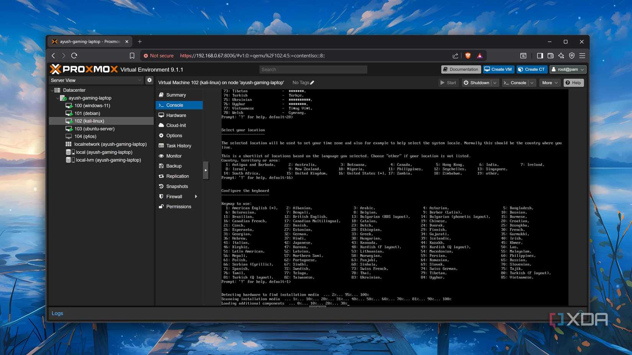Open the Snapshots panel
The height and width of the screenshot is (355, 632).
(x=177, y=186)
